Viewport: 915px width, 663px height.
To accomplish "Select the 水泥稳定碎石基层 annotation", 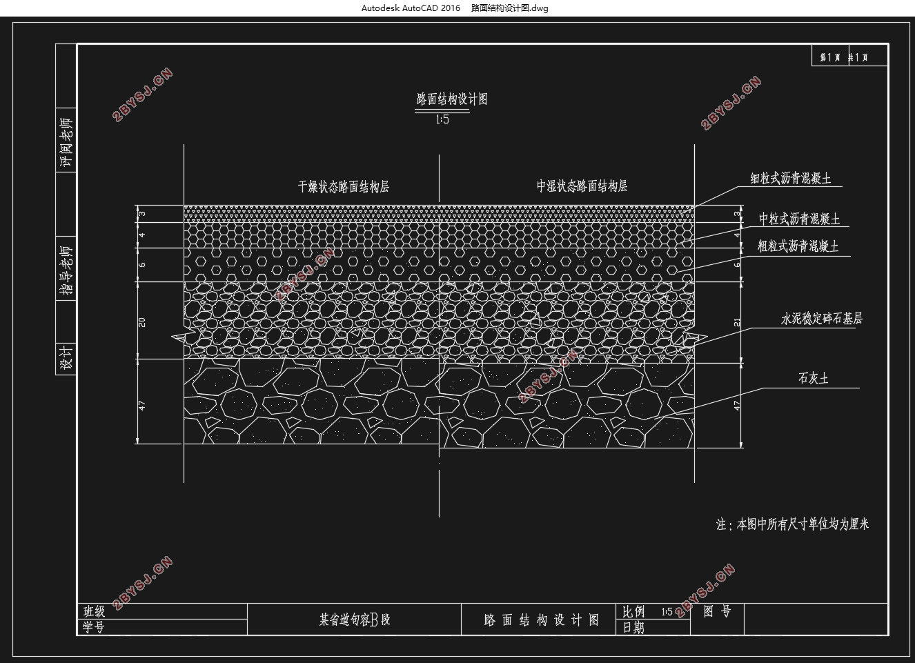I will (x=821, y=318).
